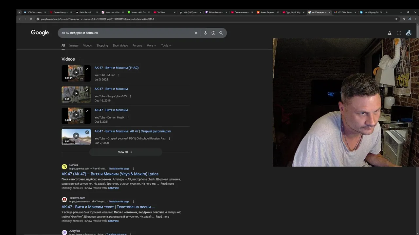Play the 1:00:49 video thumbnail

click(x=76, y=73)
